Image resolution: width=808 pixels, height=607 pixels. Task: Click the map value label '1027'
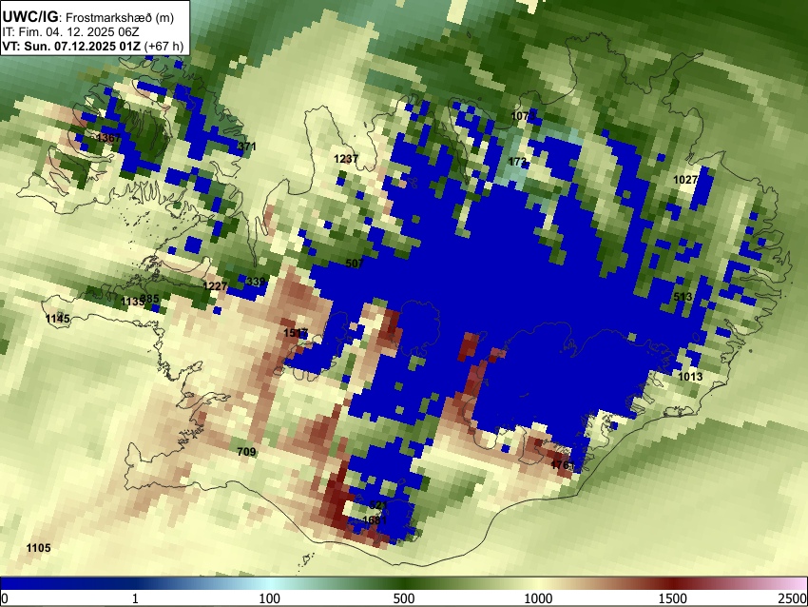685,180
